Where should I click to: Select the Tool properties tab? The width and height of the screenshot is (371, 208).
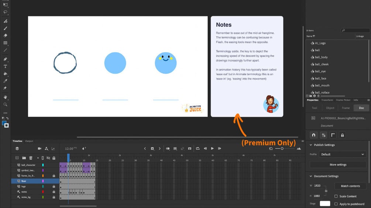click(x=315, y=108)
